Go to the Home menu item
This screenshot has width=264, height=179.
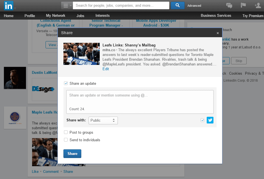click(9, 16)
